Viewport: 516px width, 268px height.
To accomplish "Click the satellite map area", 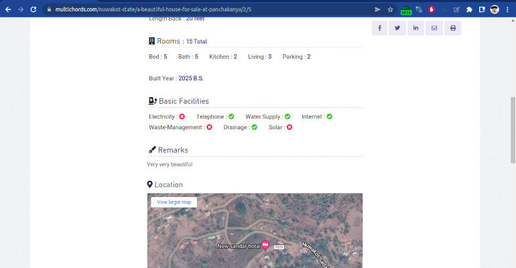I will pos(255,230).
